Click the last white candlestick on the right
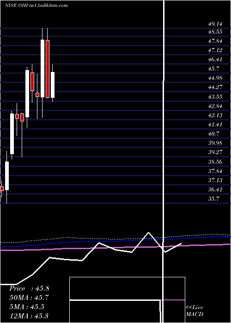This screenshot has height=323, width=231. click(x=53, y=84)
